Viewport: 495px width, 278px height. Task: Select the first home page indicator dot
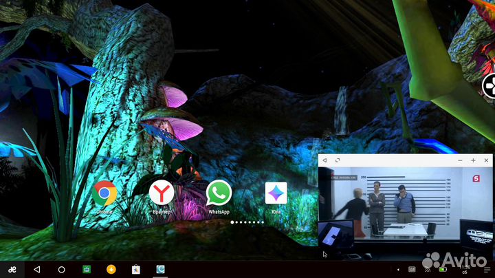pyautogui.click(x=232, y=222)
